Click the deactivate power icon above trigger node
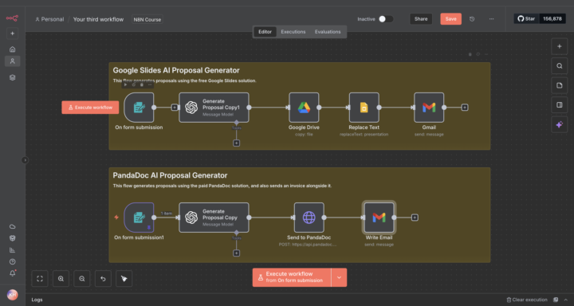The image size is (574, 306). point(134,84)
